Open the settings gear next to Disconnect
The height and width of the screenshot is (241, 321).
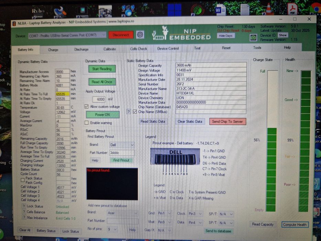point(140,35)
